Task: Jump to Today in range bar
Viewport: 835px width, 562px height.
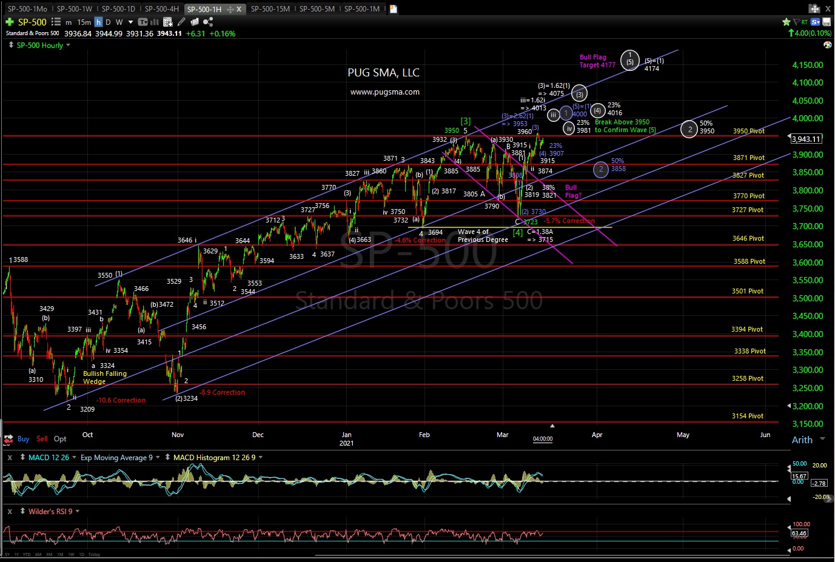Action: click(94, 555)
